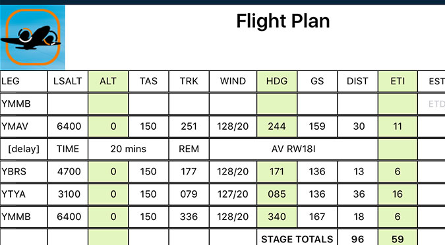The height and width of the screenshot is (245, 445).
Task: Select the 20 mins delay time field
Action: 129,149
